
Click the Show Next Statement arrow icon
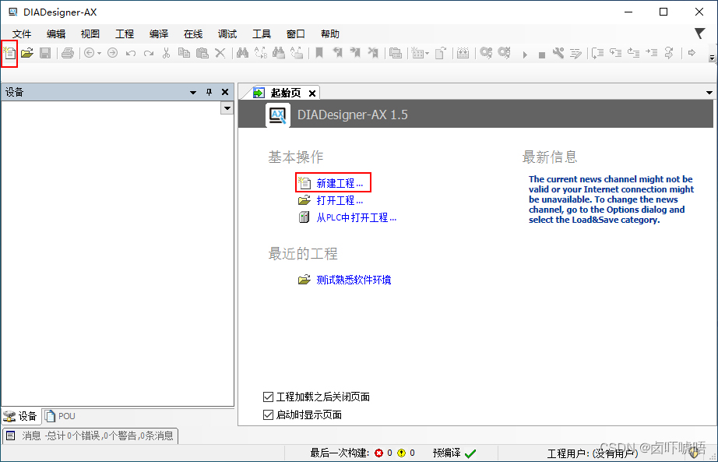point(692,53)
